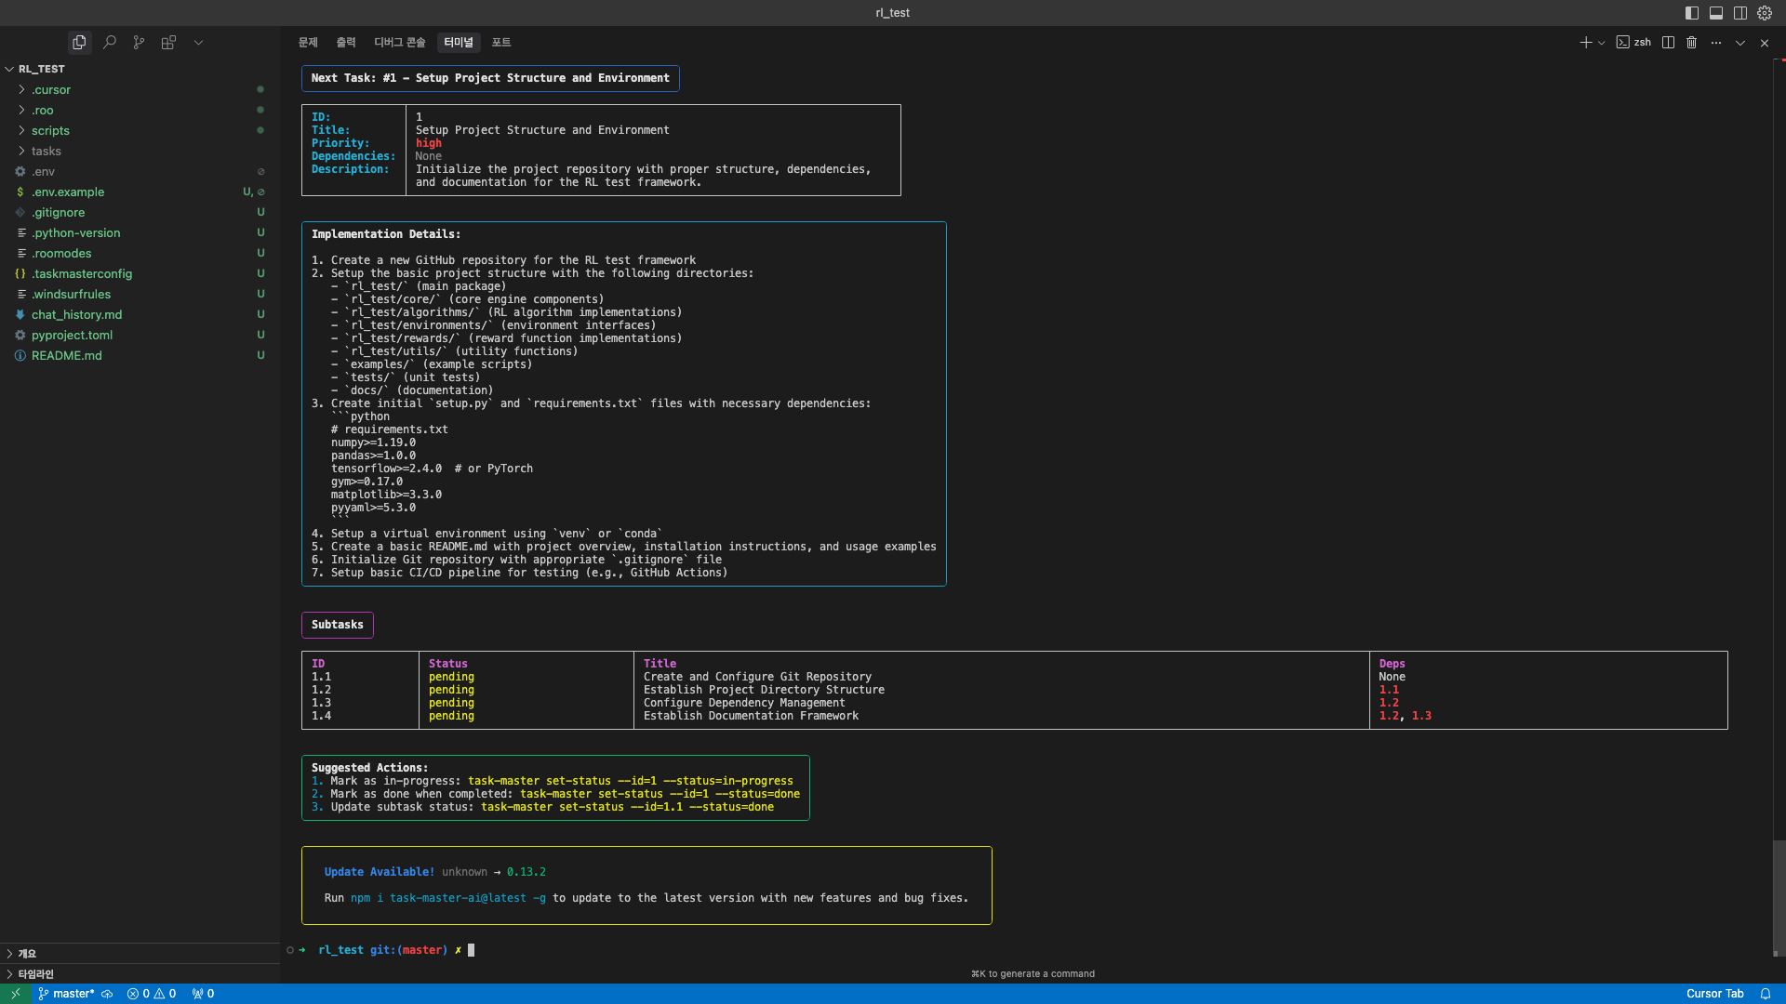Publish changes cloud icon in status bar
Image resolution: width=1786 pixels, height=1004 pixels.
[x=107, y=994]
